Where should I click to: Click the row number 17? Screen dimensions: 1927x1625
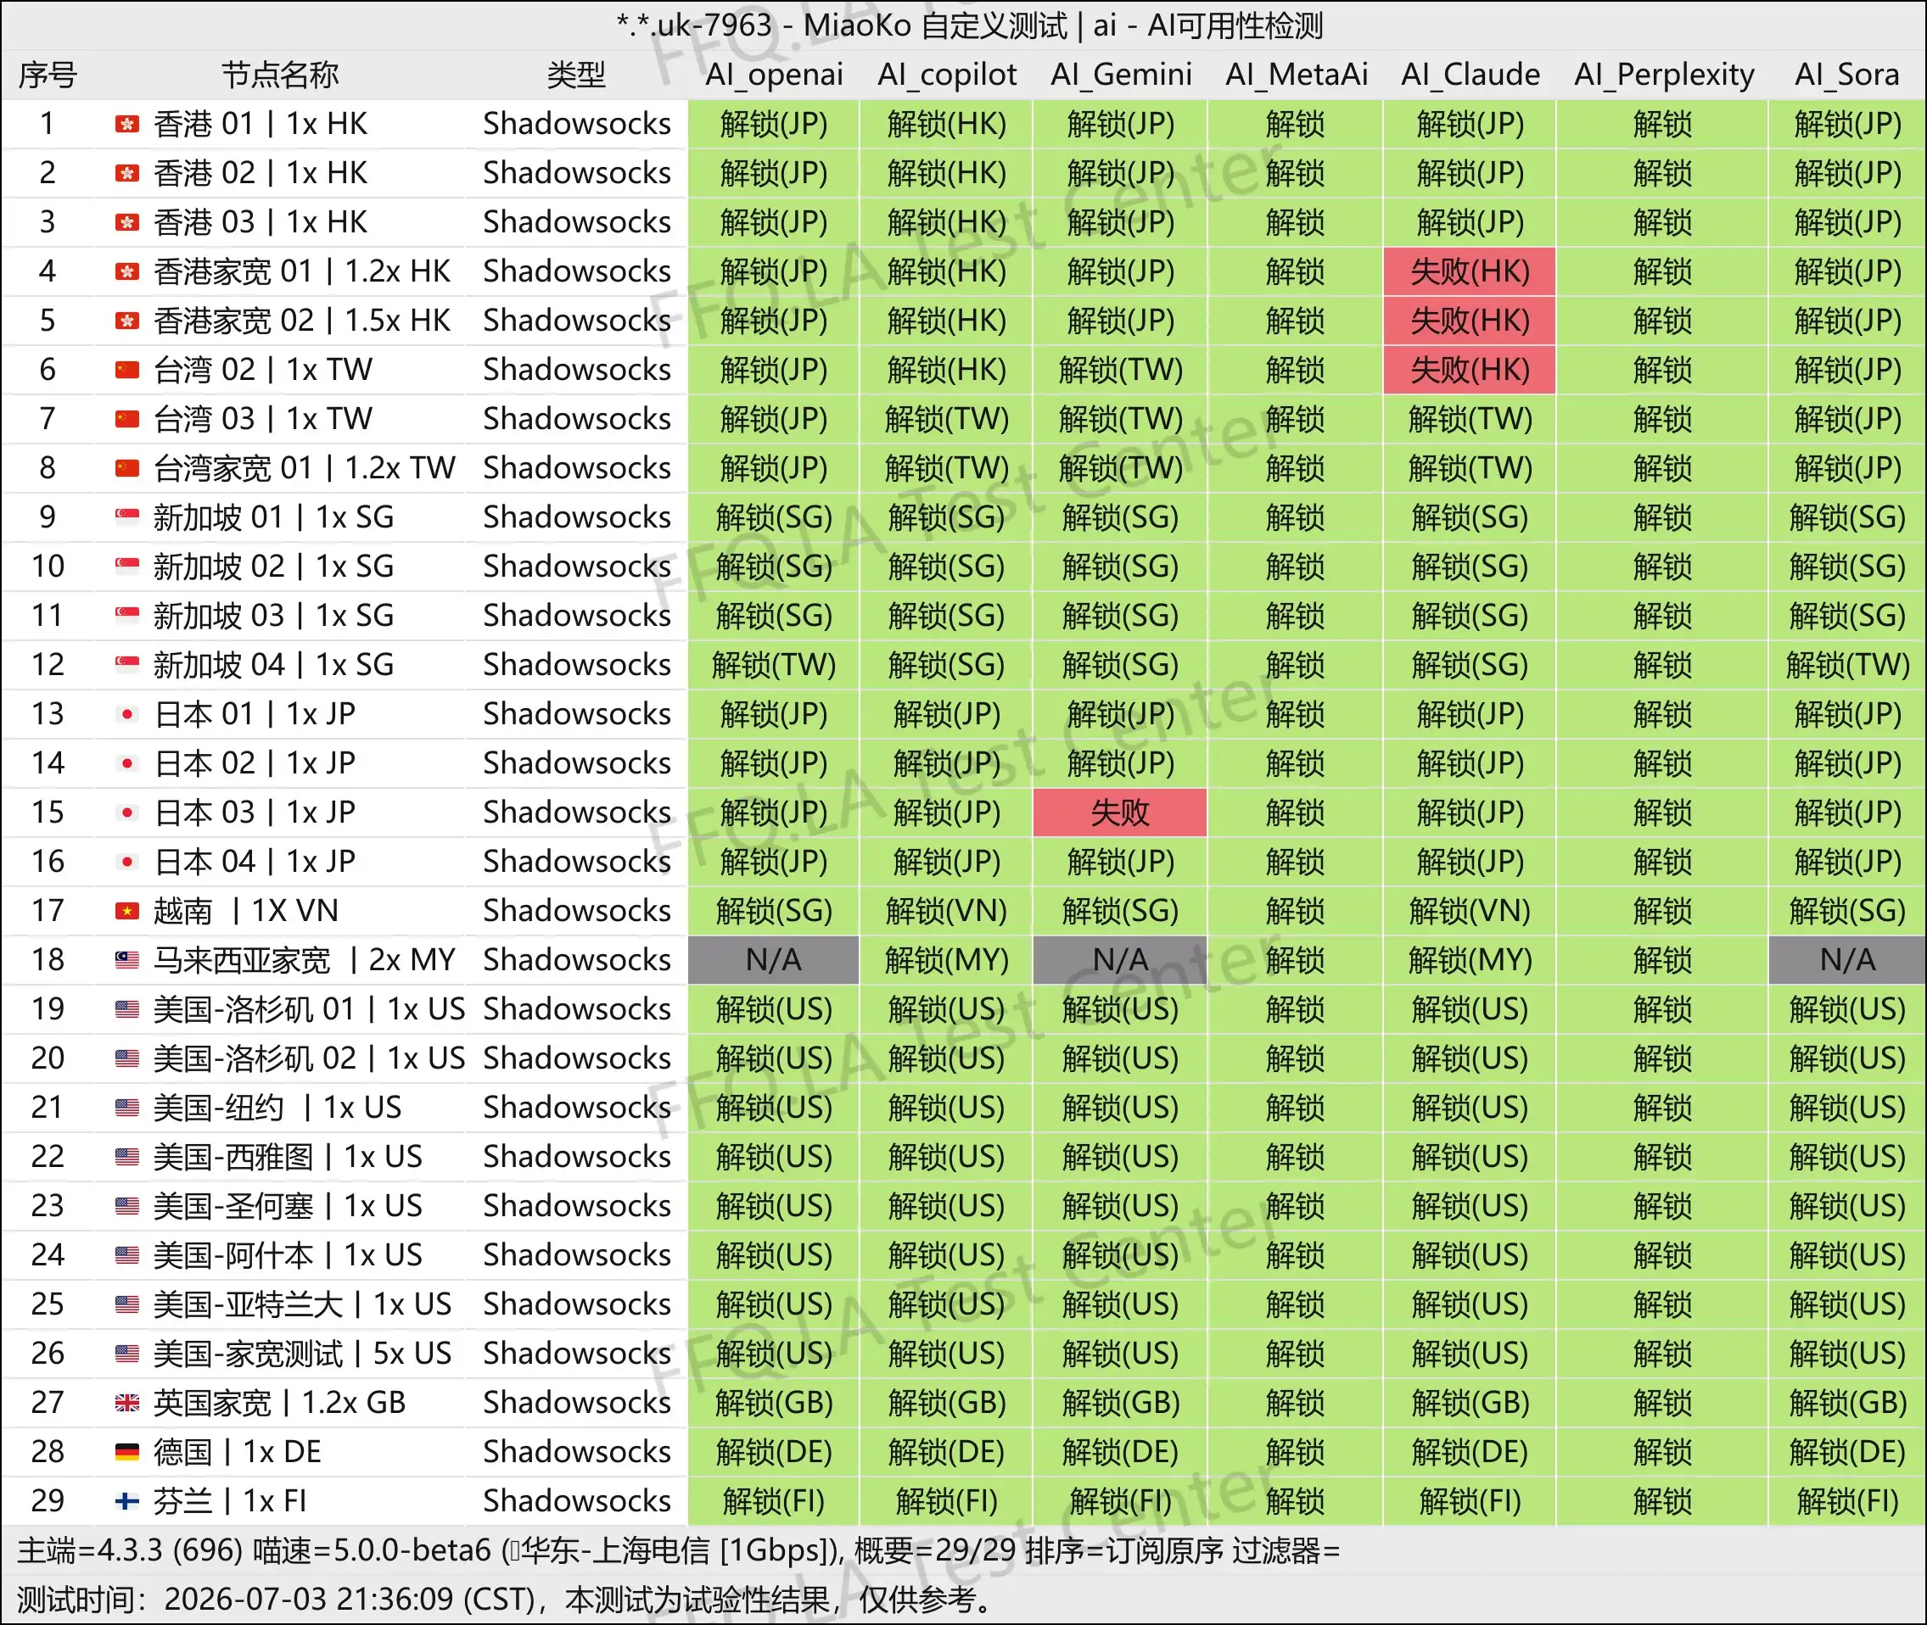click(x=48, y=911)
